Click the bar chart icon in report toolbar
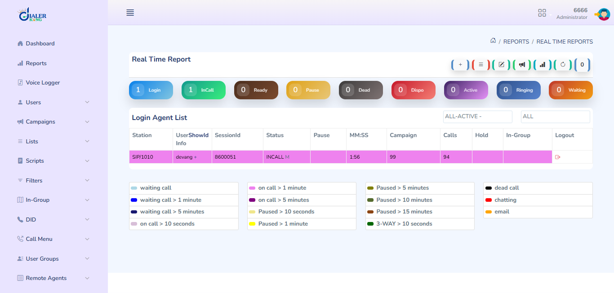Viewport: 614px width, 293px height. point(543,65)
